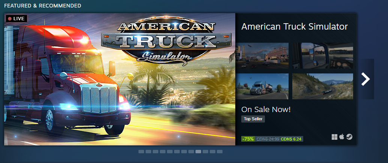The height and width of the screenshot is (163, 388).
Task: Advance carousel with the right arrow
Action: 365,79
